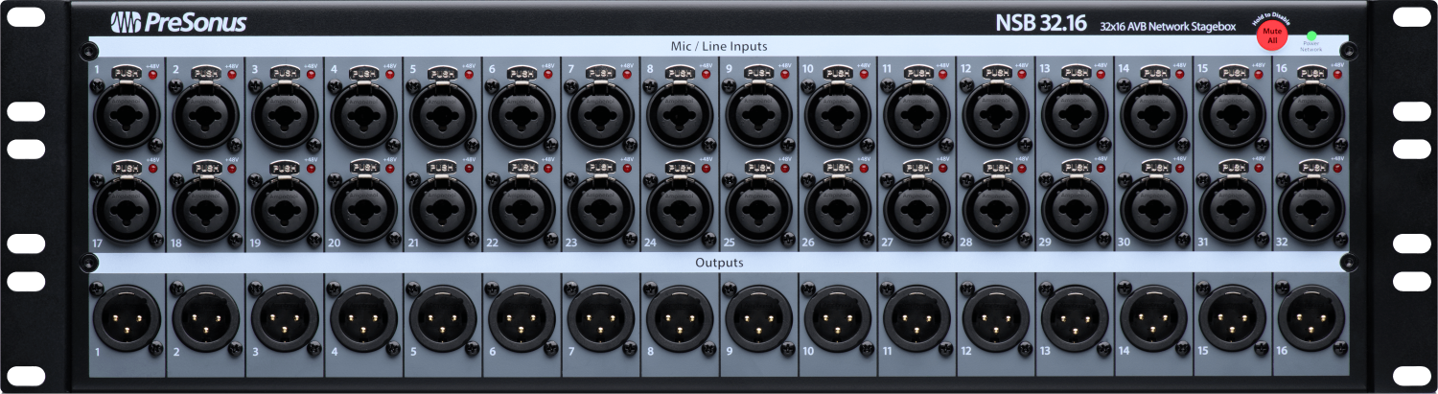Click the output 16 XLR connector
Screen dimensions: 1438x394
tap(1312, 318)
